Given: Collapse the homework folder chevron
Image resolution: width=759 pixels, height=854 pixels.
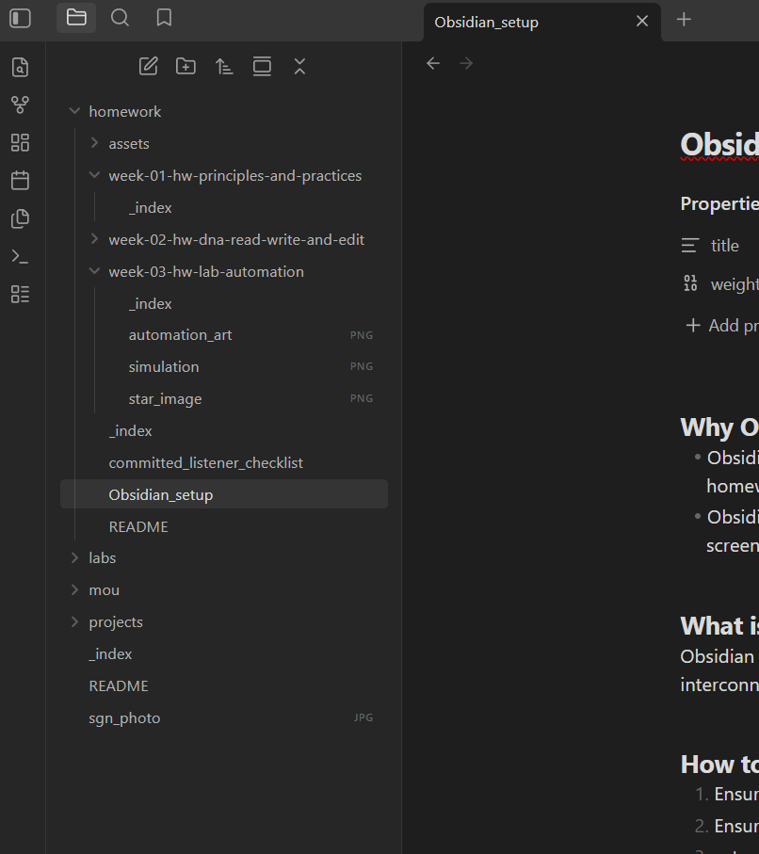Looking at the screenshot, I should pos(74,111).
